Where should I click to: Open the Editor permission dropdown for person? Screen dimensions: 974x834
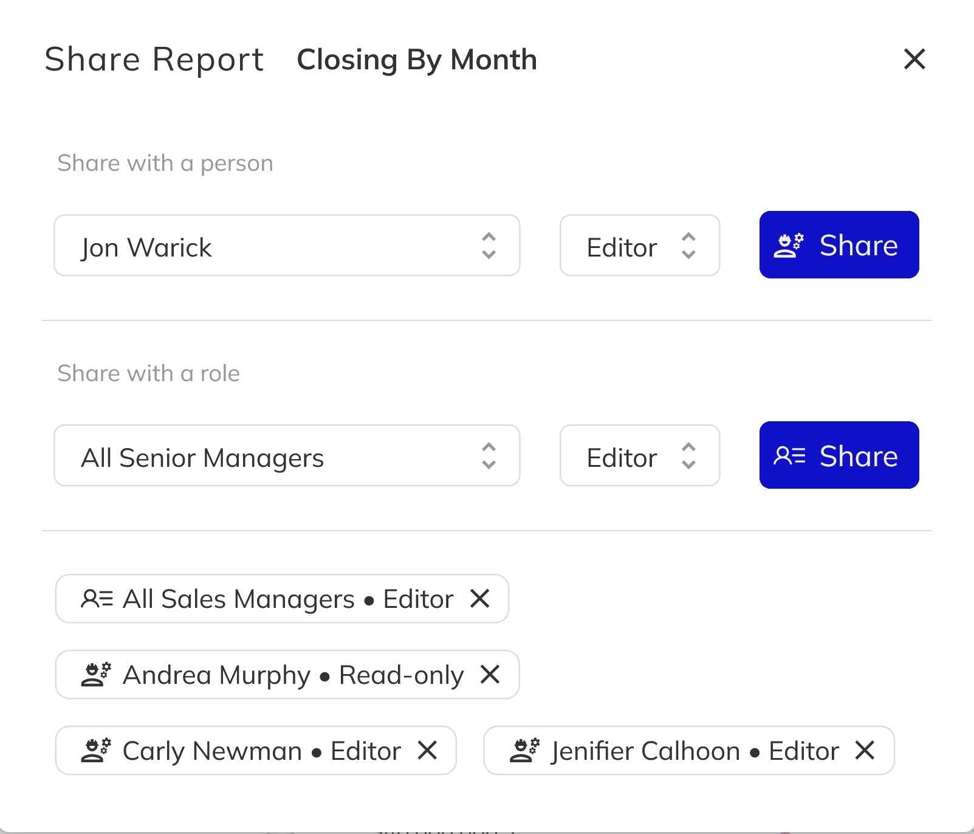[640, 246]
